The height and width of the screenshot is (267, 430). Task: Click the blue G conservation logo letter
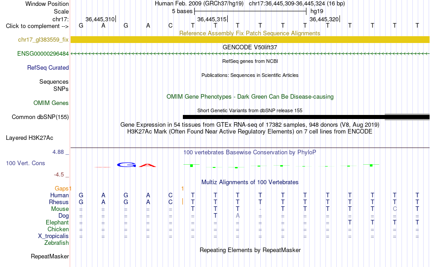click(126, 165)
